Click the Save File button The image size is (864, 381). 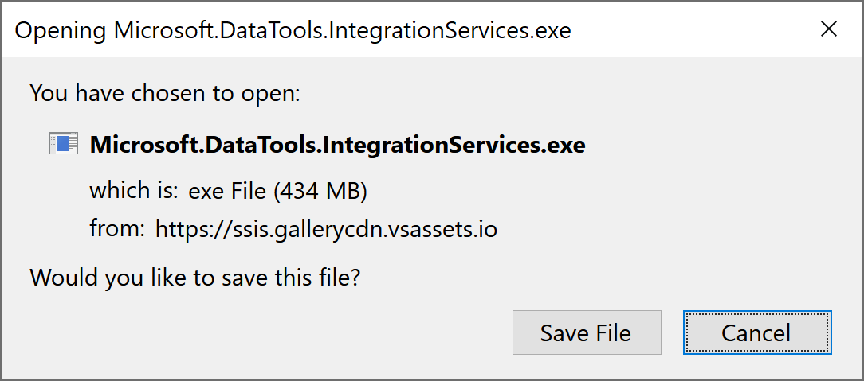(586, 332)
